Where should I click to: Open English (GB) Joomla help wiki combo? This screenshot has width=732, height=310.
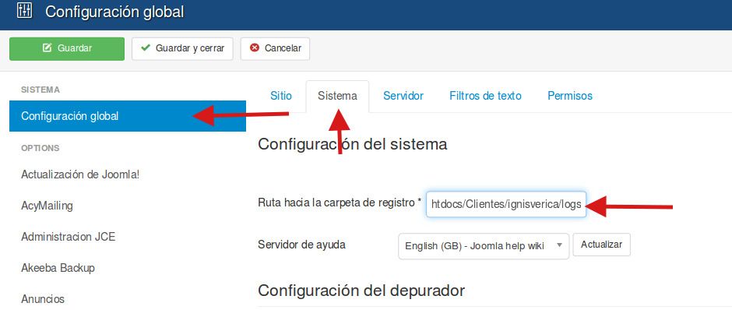pos(484,245)
